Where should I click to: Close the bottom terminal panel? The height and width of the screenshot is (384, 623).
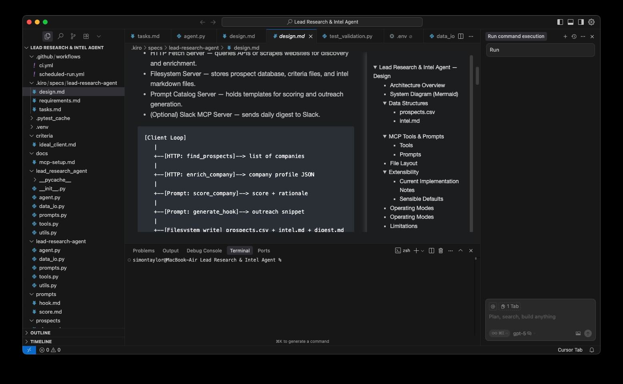[471, 250]
